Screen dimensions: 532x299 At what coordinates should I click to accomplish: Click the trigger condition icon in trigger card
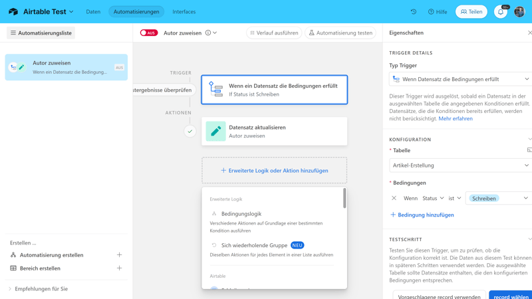point(215,90)
